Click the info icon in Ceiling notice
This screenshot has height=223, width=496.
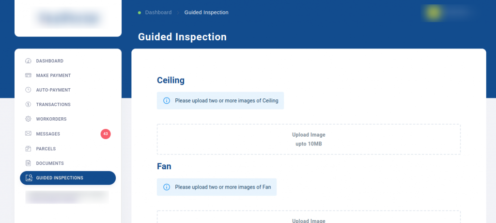pyautogui.click(x=167, y=101)
